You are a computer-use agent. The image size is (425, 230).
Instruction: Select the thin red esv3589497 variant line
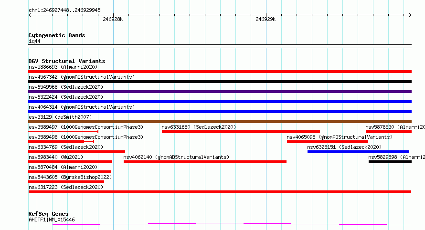[63, 132]
